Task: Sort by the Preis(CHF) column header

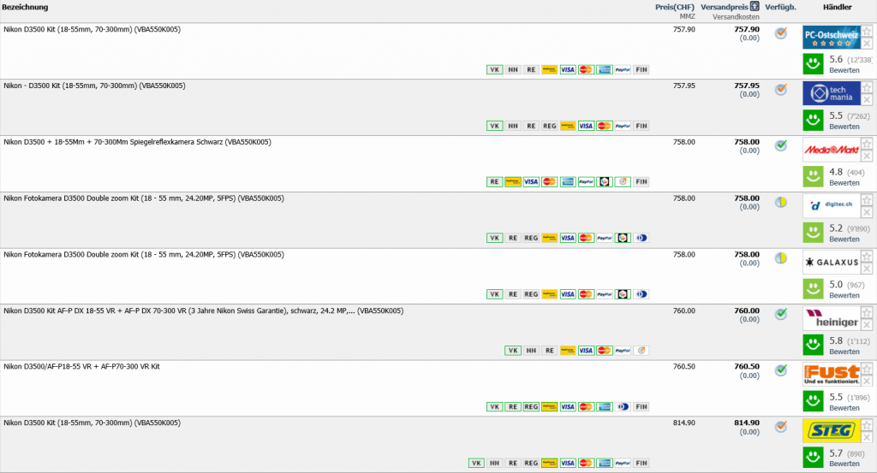Action: tap(675, 7)
